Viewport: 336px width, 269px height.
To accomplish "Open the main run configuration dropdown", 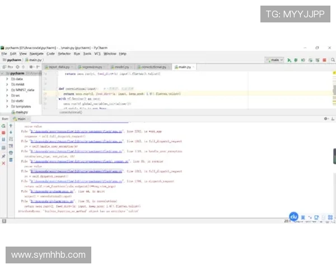I will (274, 60).
